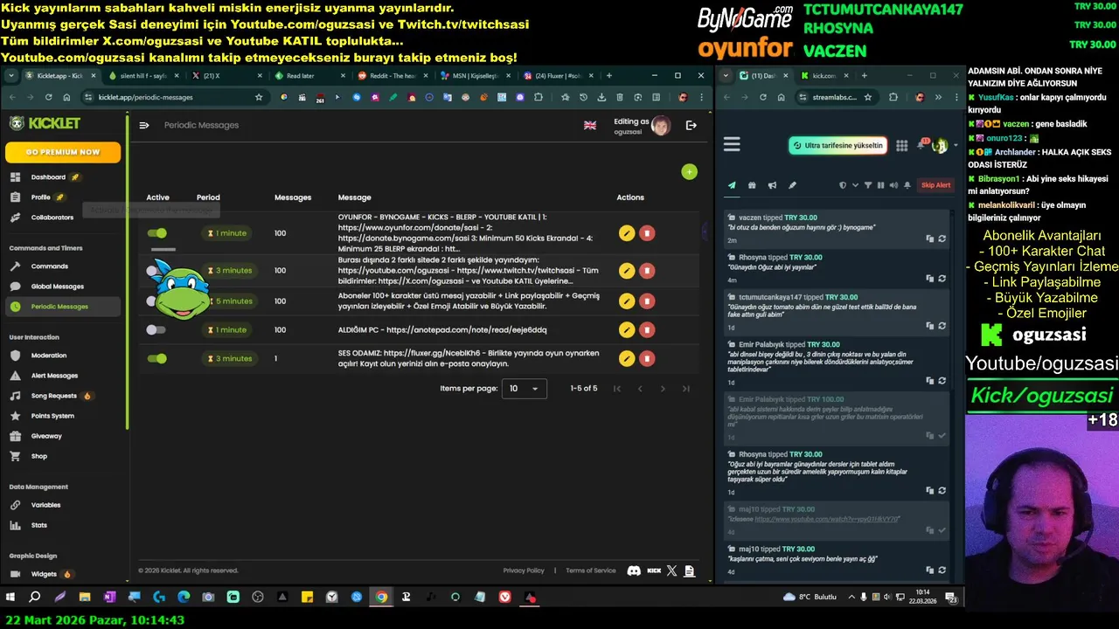This screenshot has height=629, width=1119.
Task: Edit the SES ODAMIZ message
Action: click(626, 358)
